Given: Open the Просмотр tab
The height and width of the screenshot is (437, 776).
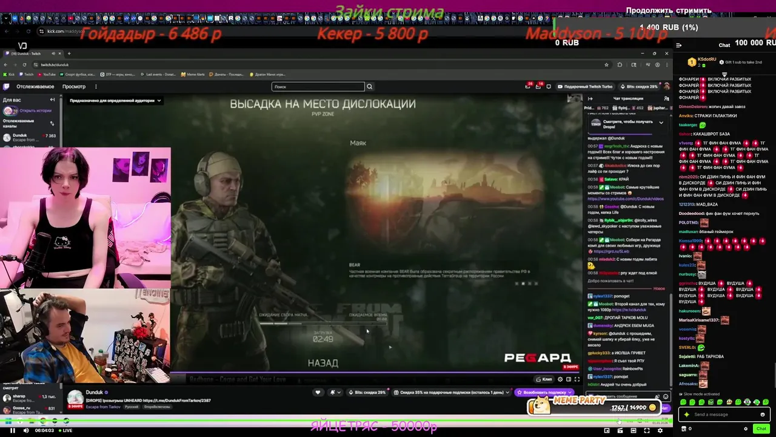Looking at the screenshot, I should coord(74,87).
